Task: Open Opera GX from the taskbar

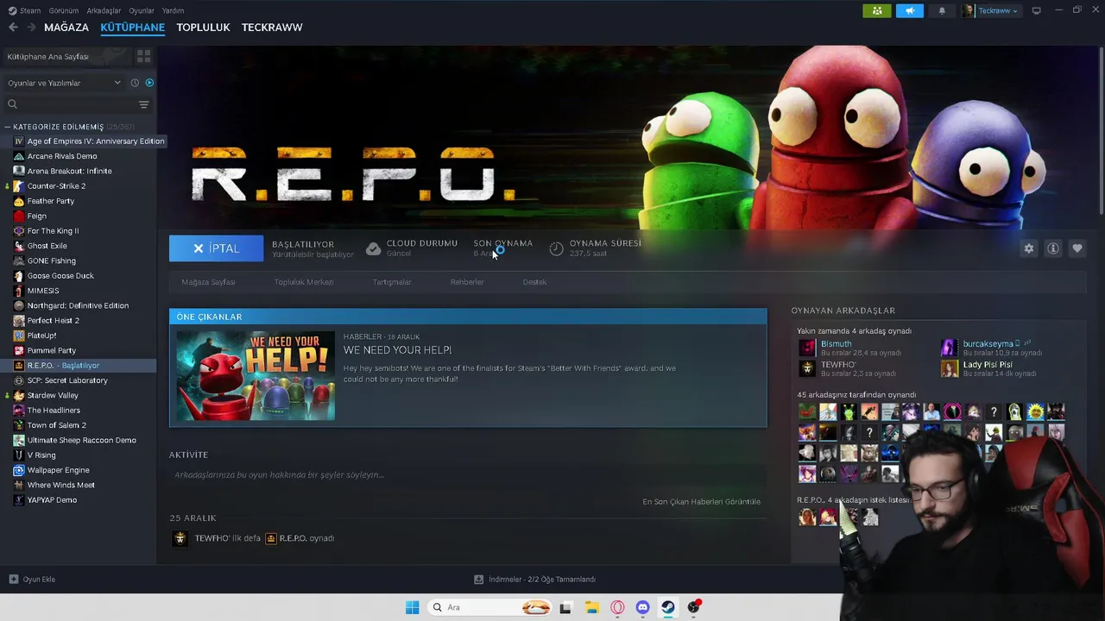Action: [x=617, y=607]
